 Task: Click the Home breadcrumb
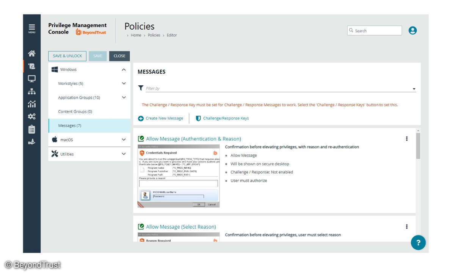[x=136, y=35]
